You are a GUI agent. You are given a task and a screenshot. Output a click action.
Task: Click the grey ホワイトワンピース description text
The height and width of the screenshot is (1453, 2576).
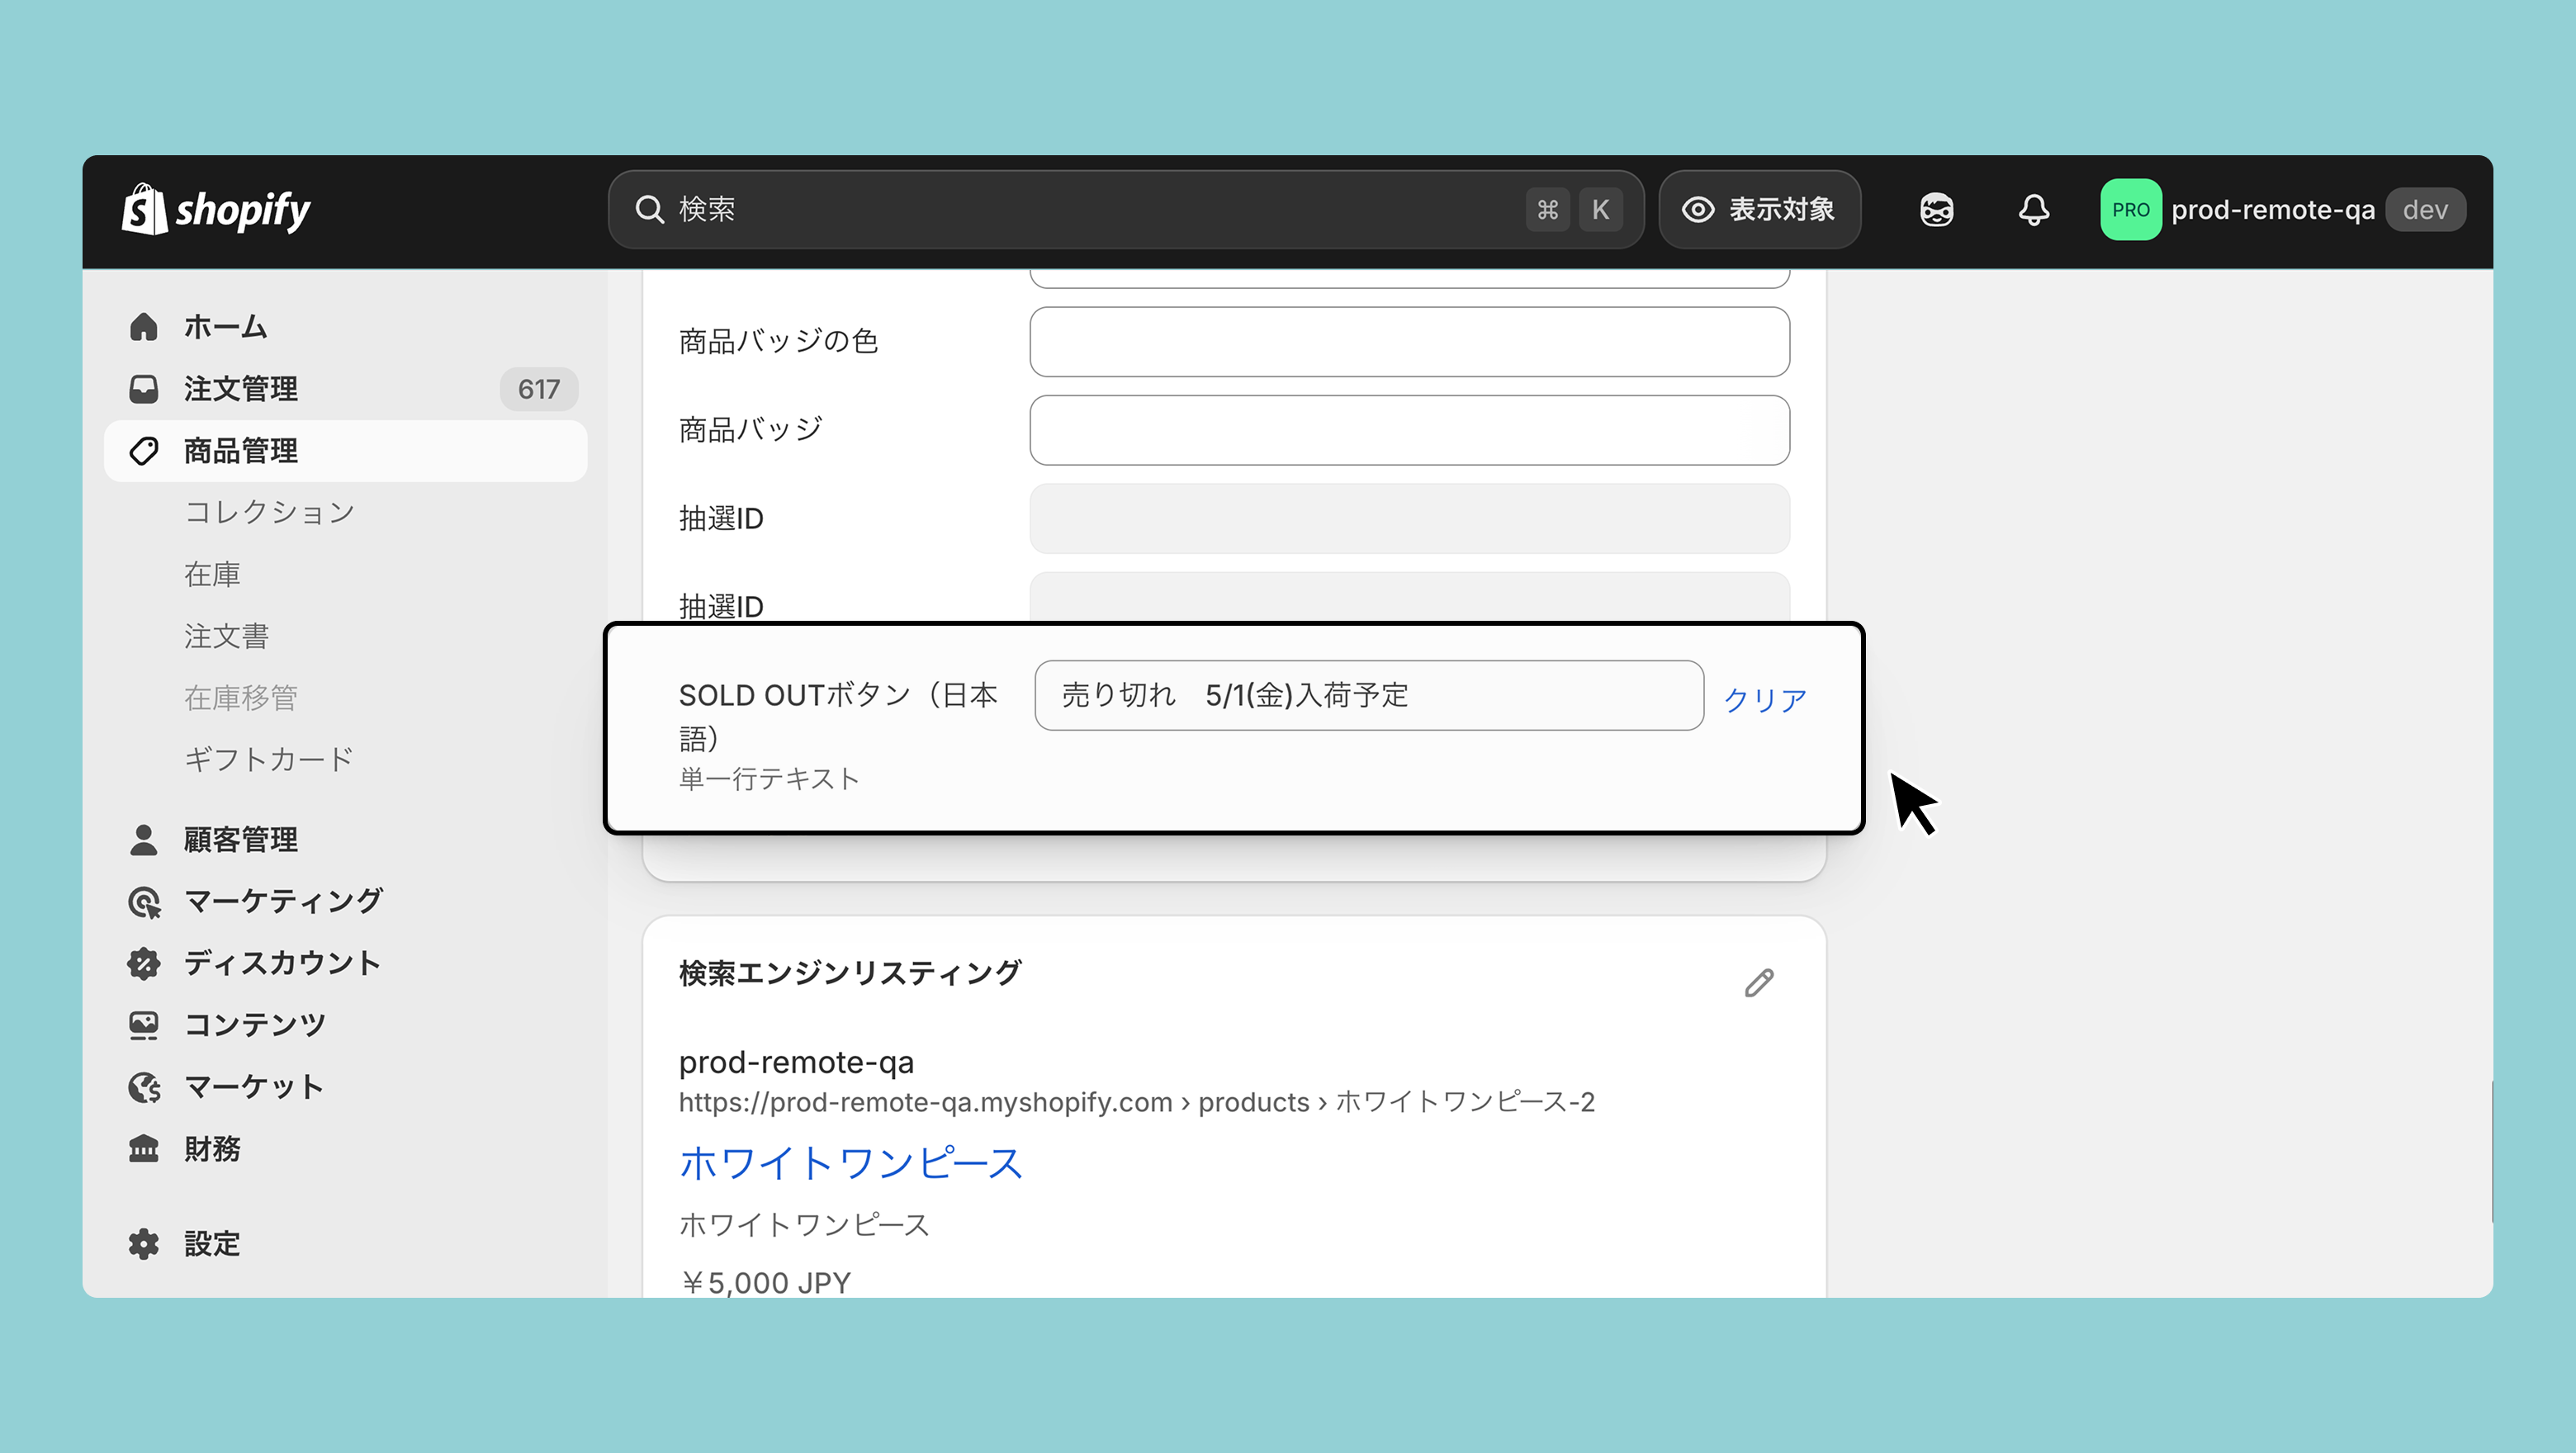(804, 1225)
